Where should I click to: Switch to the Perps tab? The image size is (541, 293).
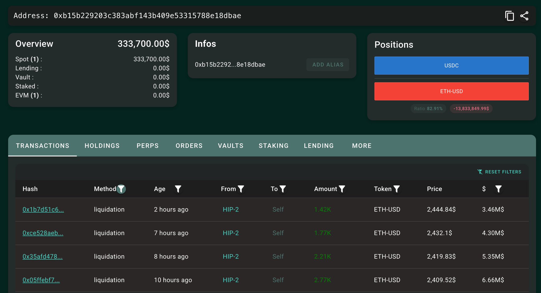[x=148, y=146]
